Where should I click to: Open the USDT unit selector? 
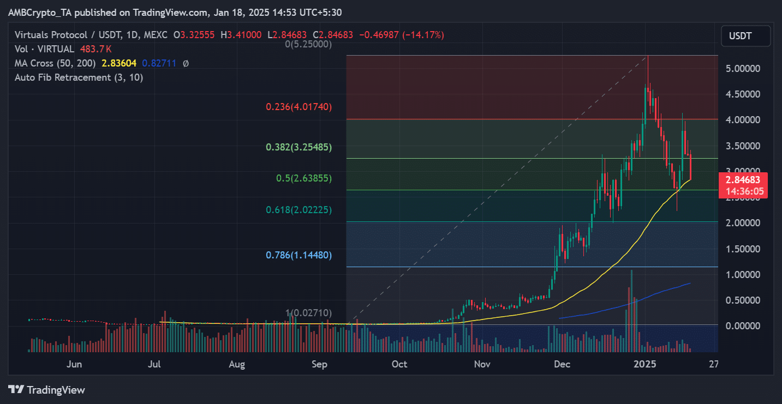[746, 36]
